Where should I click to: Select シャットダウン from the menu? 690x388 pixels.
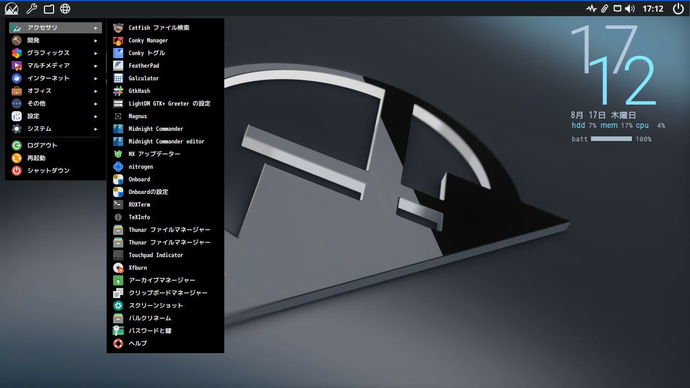point(56,171)
